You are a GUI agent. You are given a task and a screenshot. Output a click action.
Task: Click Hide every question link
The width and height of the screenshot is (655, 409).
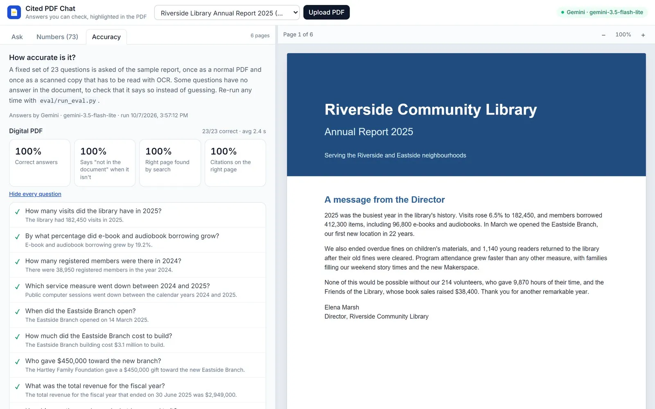(x=35, y=194)
